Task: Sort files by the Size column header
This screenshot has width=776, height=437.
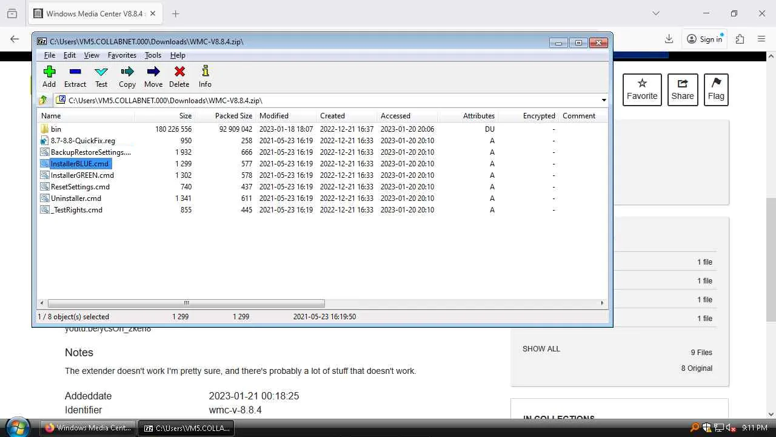Action: (x=164, y=116)
